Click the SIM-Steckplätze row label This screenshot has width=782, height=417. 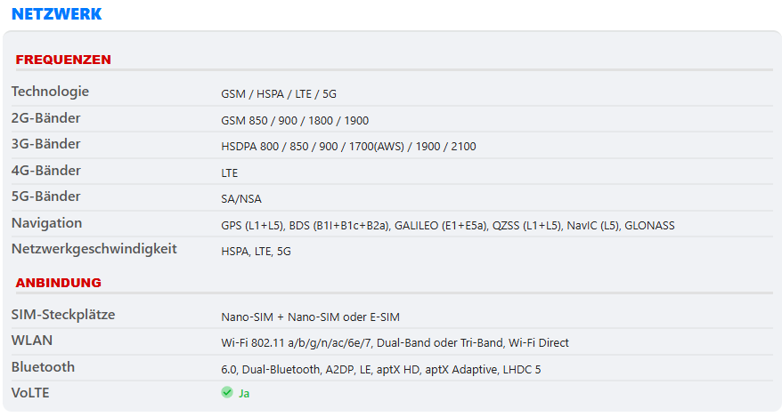click(x=63, y=315)
